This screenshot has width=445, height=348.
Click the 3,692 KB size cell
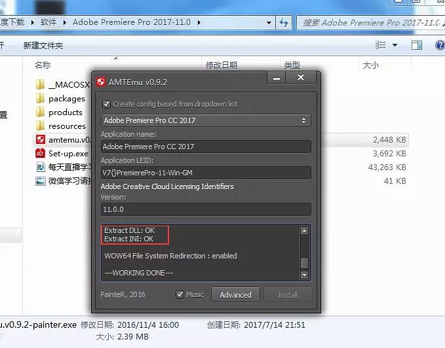pos(389,154)
